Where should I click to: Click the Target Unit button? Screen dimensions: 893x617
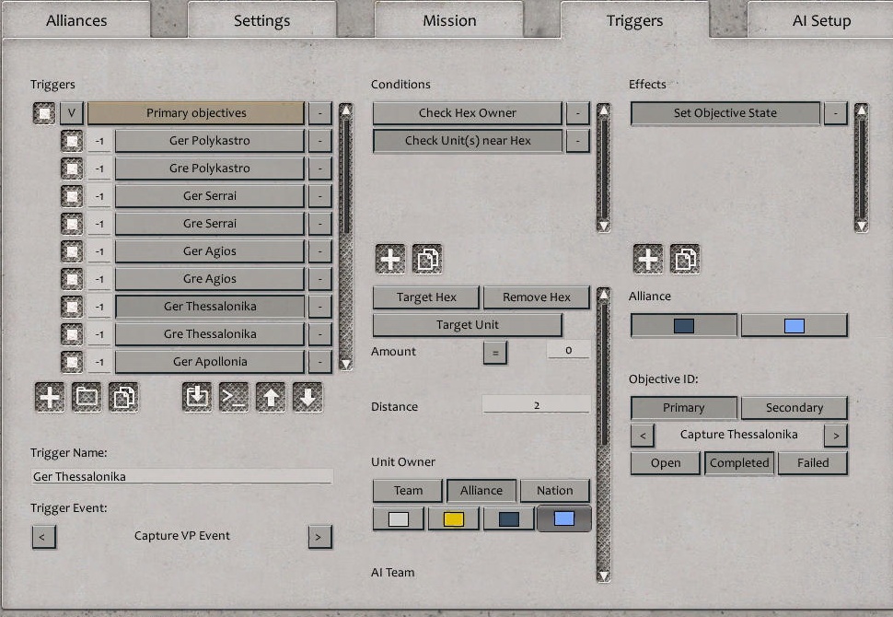pyautogui.click(x=468, y=325)
